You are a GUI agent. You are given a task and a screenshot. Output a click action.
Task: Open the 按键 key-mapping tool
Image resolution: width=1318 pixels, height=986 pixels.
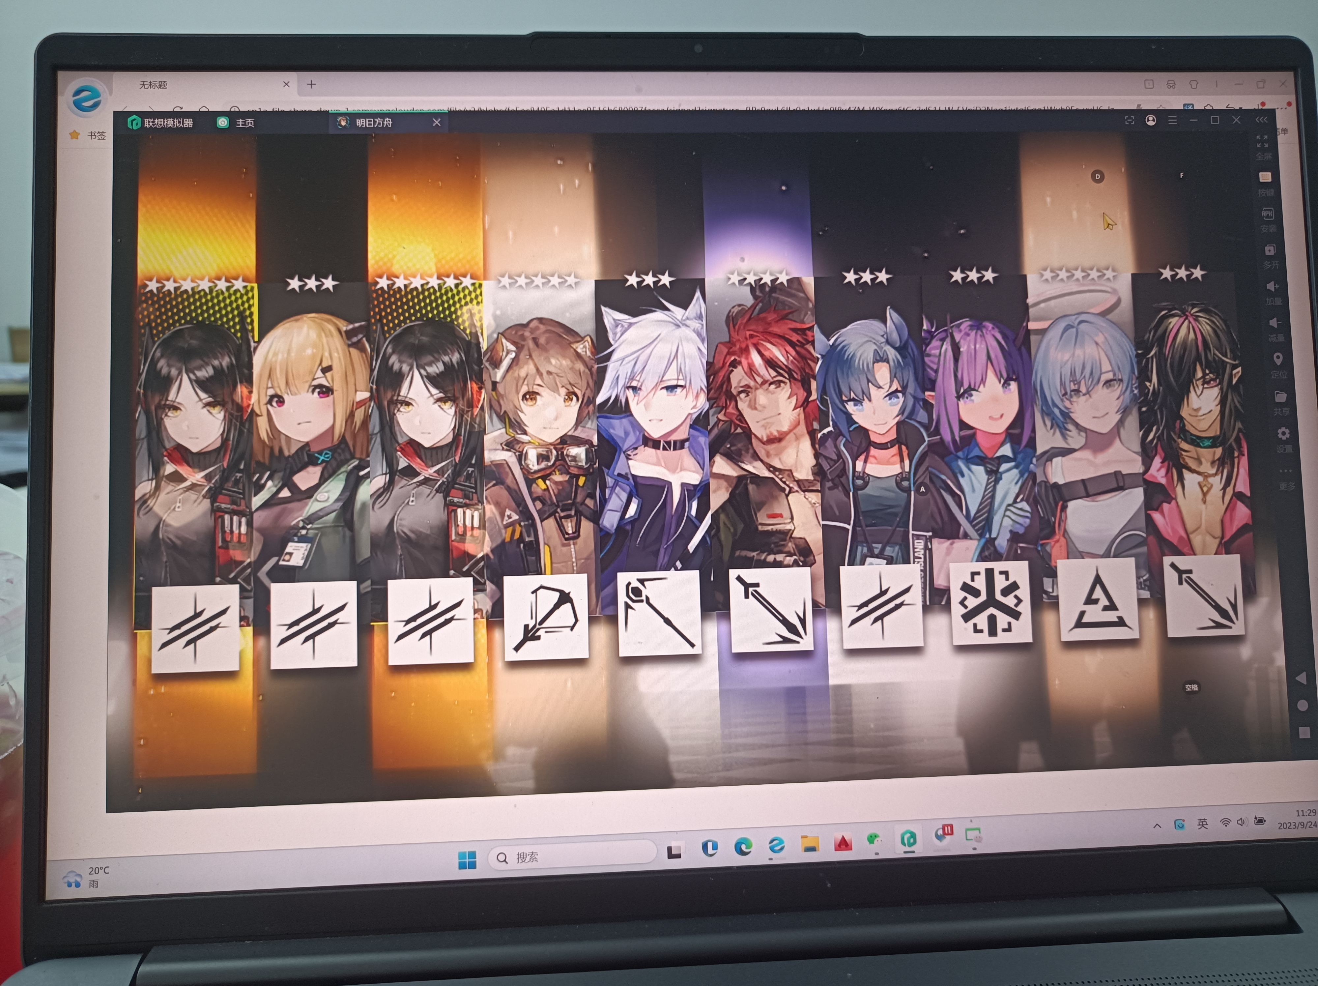1264,177
